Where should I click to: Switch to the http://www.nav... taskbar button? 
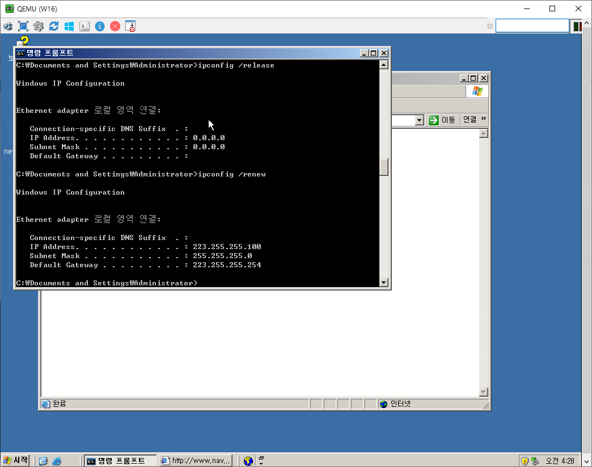(x=196, y=461)
